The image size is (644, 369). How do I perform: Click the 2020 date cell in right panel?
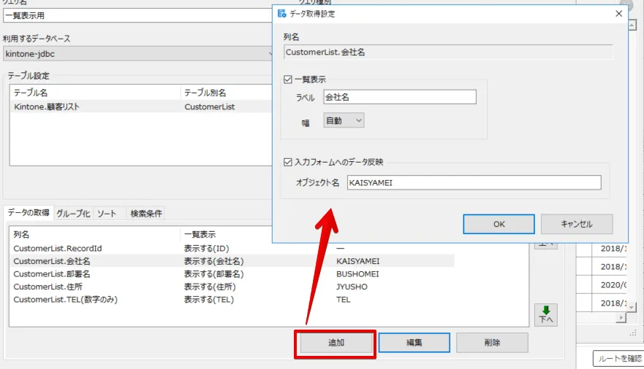613,284
